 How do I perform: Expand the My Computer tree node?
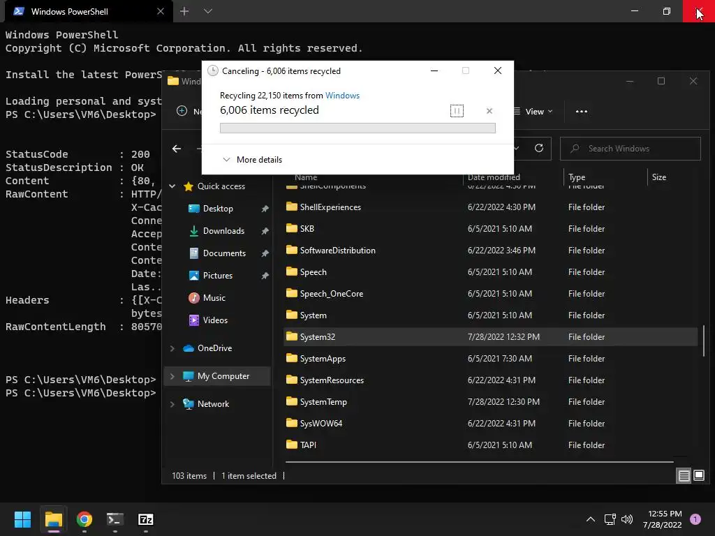(172, 376)
